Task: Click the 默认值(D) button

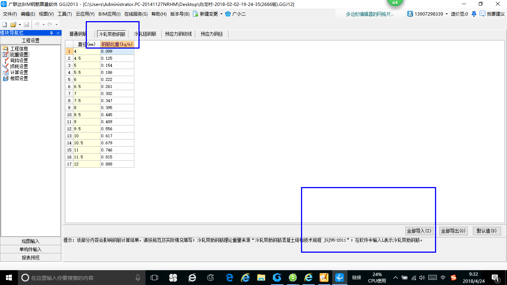Action: (487, 231)
